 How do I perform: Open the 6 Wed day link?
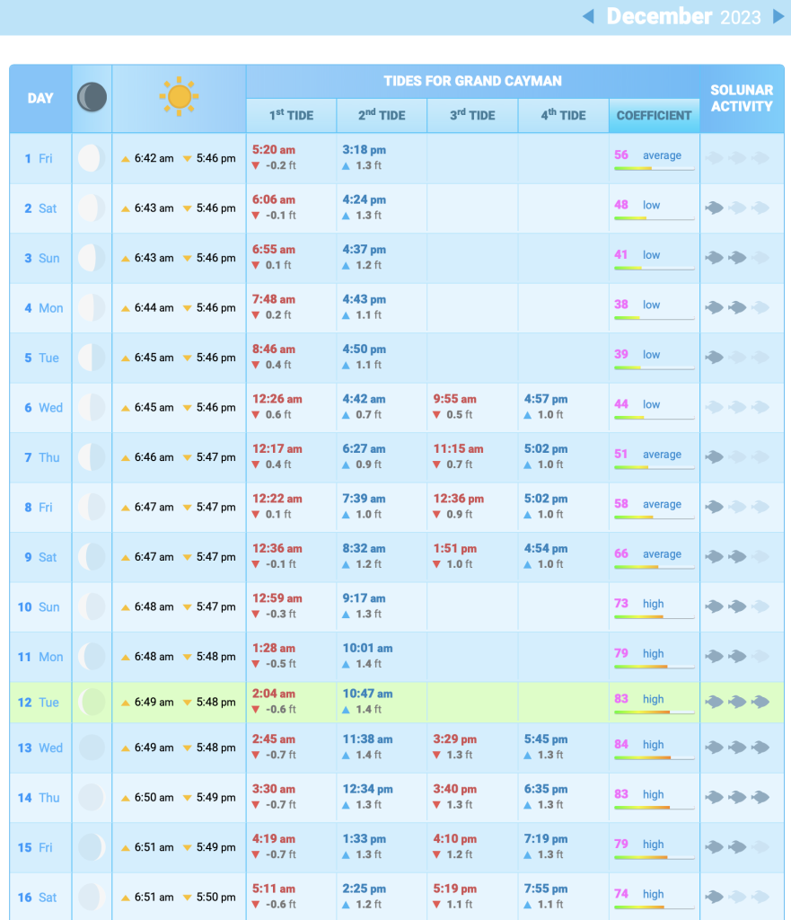(40, 407)
